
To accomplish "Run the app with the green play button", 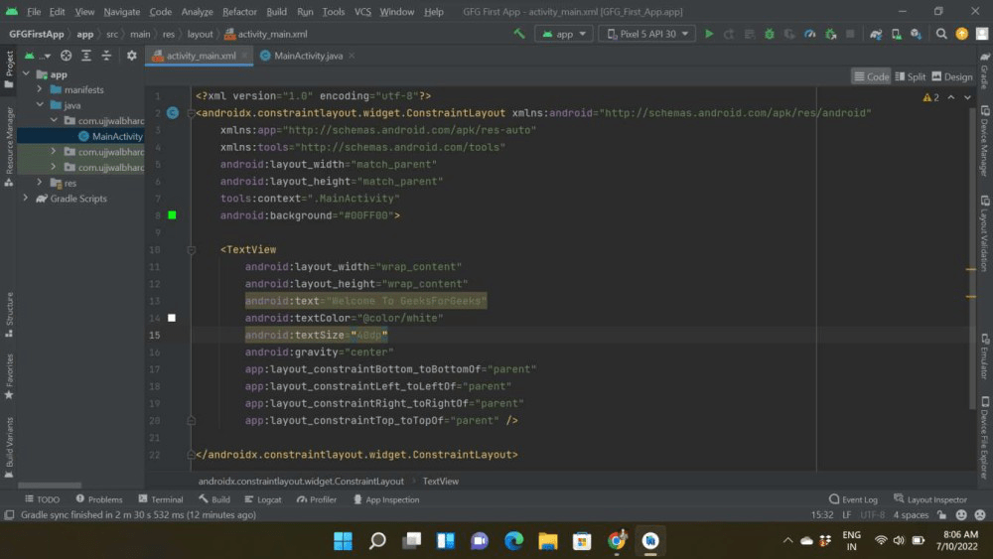I will [709, 34].
